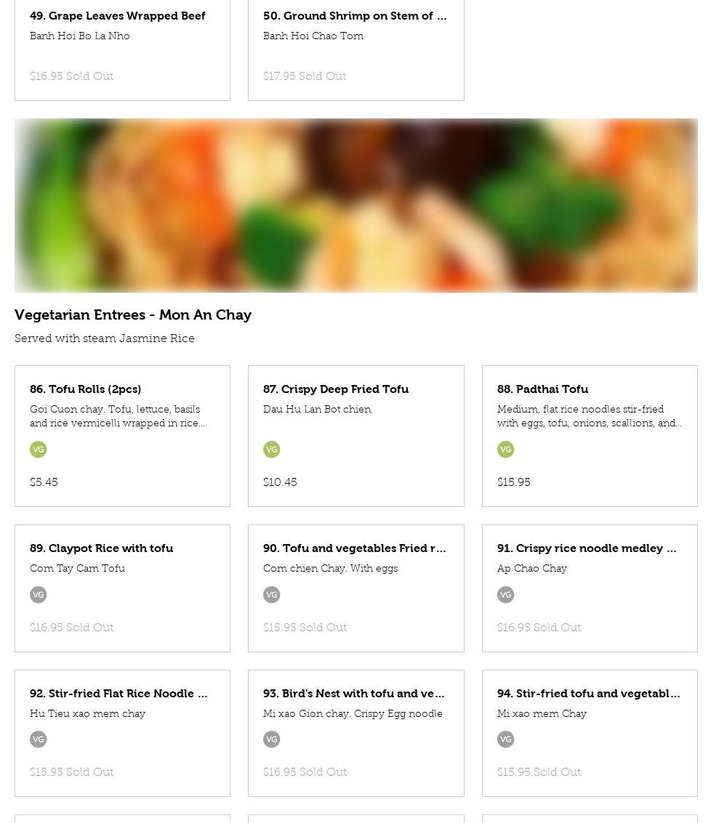Click Vegetarian Entrees - Mon An Chay heading
711x823 pixels.
pos(133,315)
